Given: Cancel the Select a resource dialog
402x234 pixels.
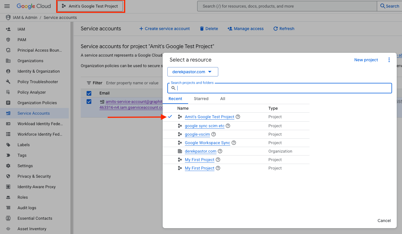Looking at the screenshot, I should point(384,221).
